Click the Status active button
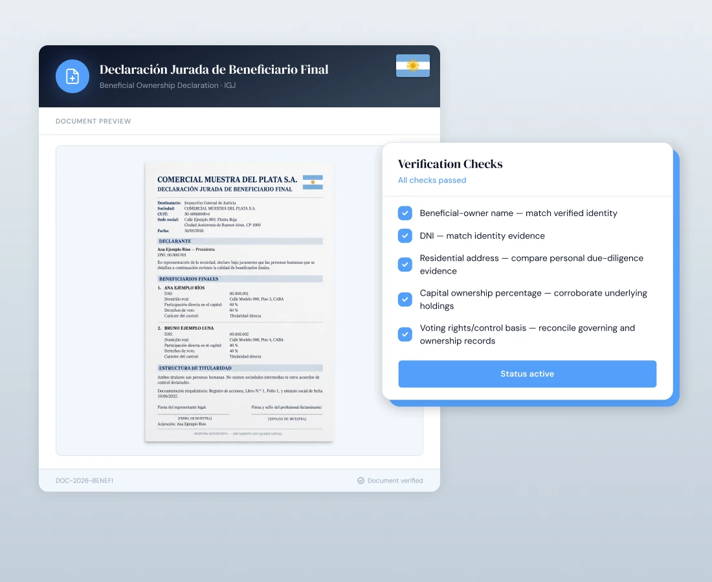 [x=527, y=374]
